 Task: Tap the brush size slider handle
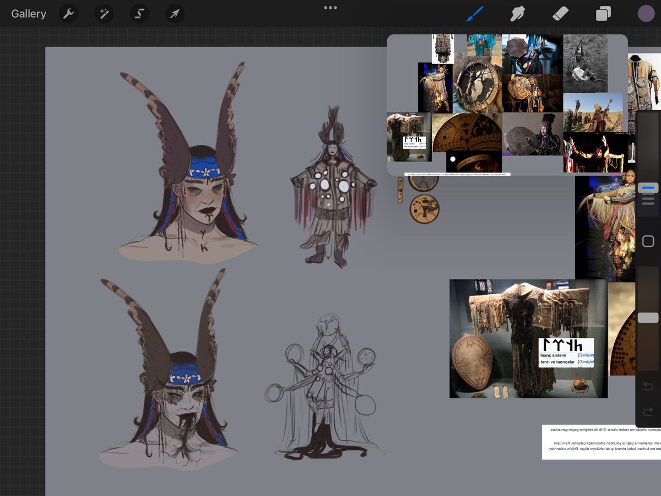click(x=648, y=188)
